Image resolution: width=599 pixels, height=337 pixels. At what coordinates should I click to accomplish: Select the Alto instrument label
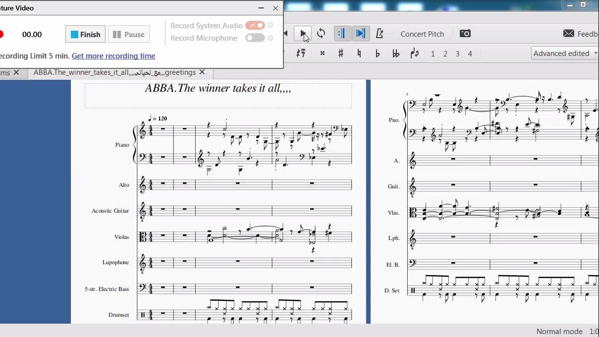tap(124, 185)
